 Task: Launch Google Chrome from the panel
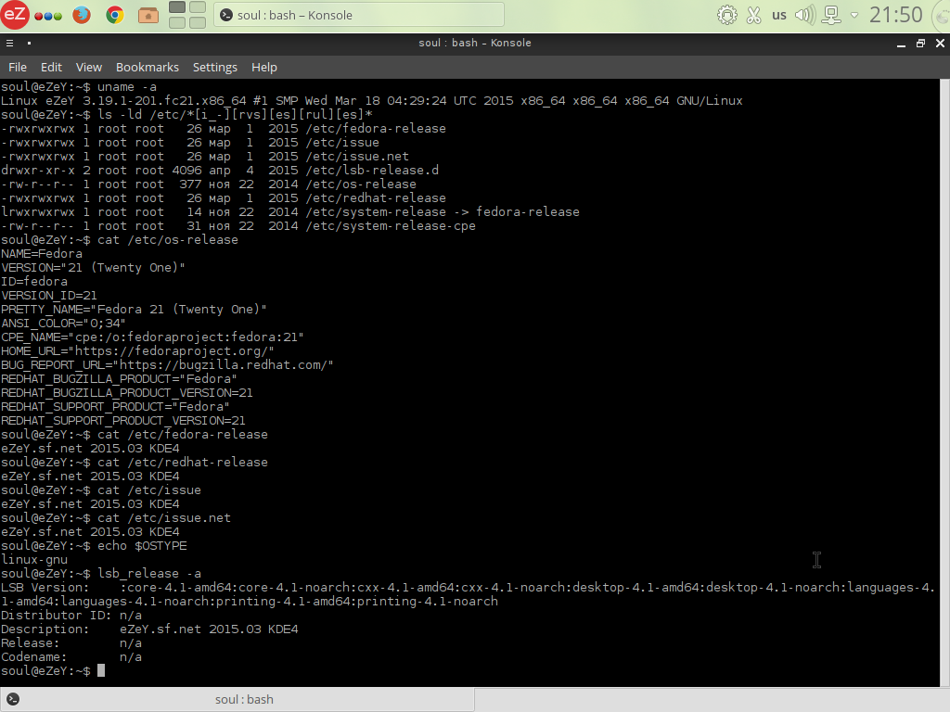[x=114, y=15]
